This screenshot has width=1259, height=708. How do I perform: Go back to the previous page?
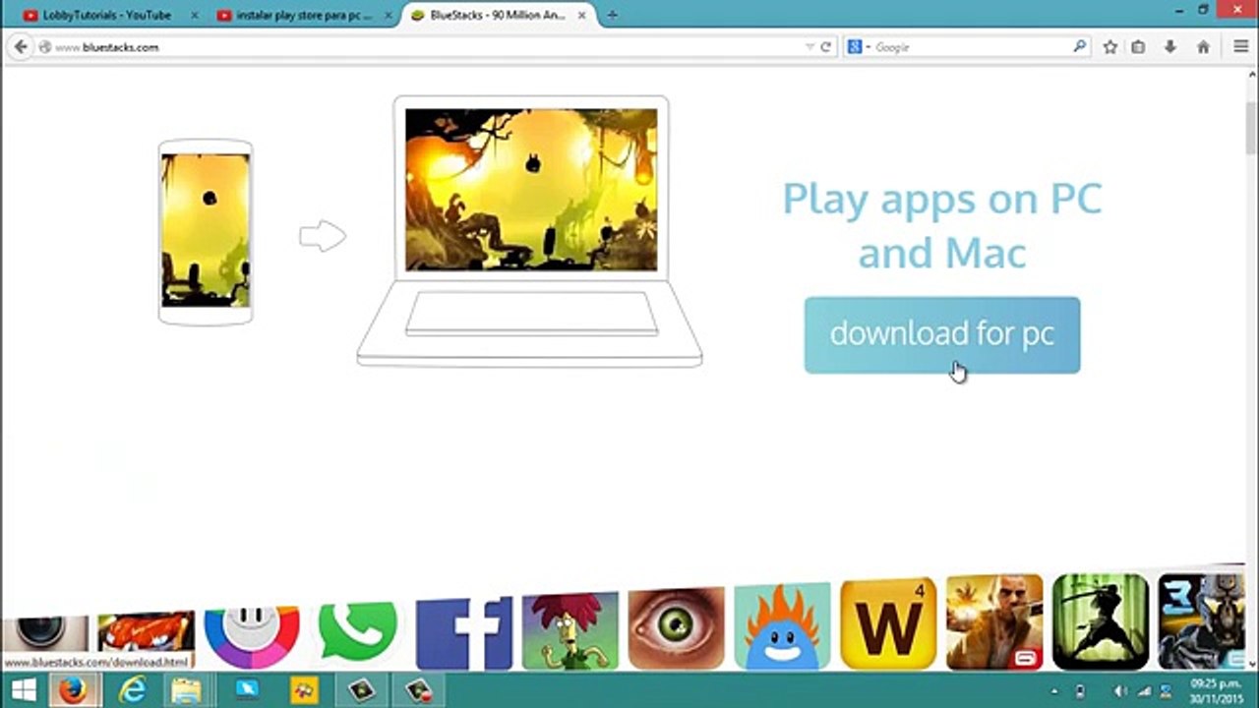(21, 46)
